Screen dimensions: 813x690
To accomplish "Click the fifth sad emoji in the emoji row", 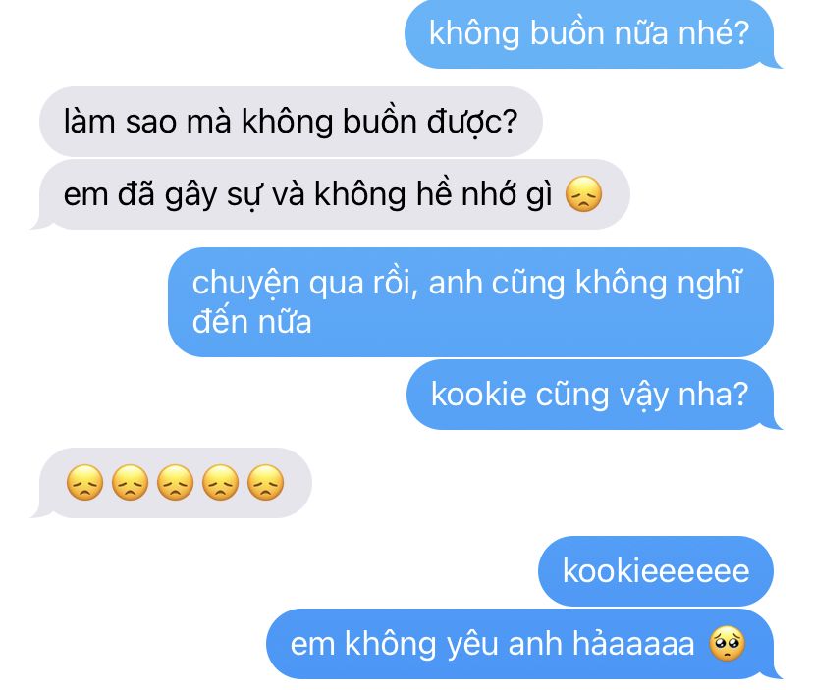I will [265, 483].
